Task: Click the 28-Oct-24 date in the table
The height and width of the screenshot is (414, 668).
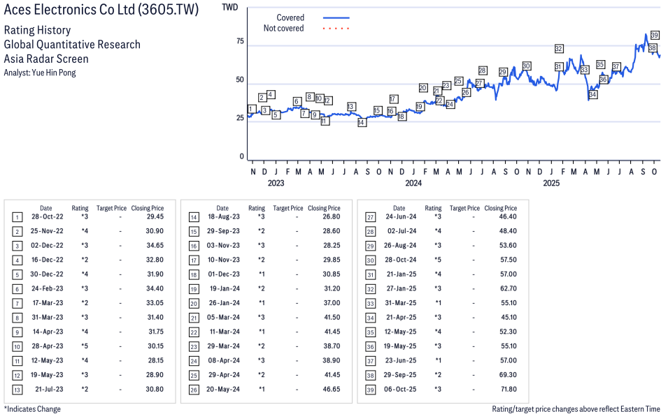Action: 399,260
